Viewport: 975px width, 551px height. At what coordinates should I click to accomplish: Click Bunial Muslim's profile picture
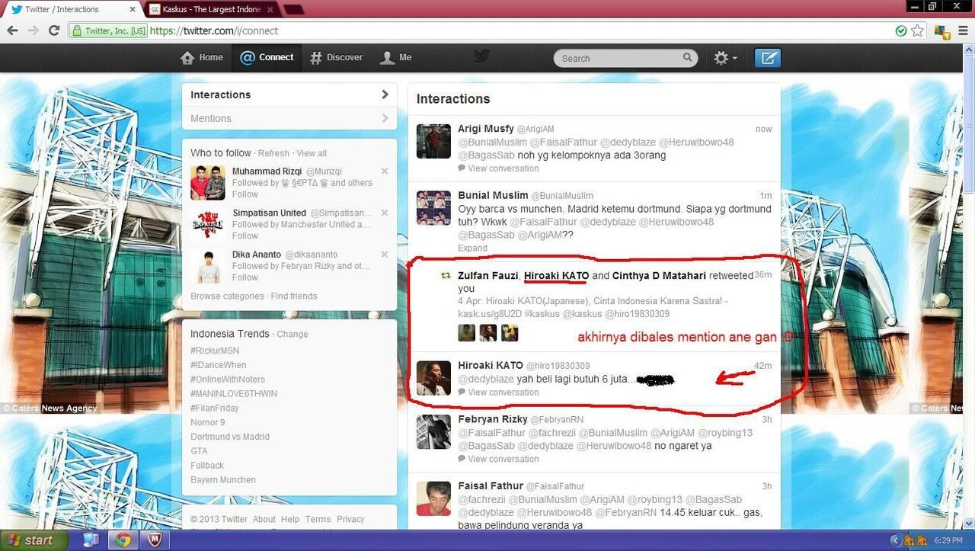(x=434, y=208)
